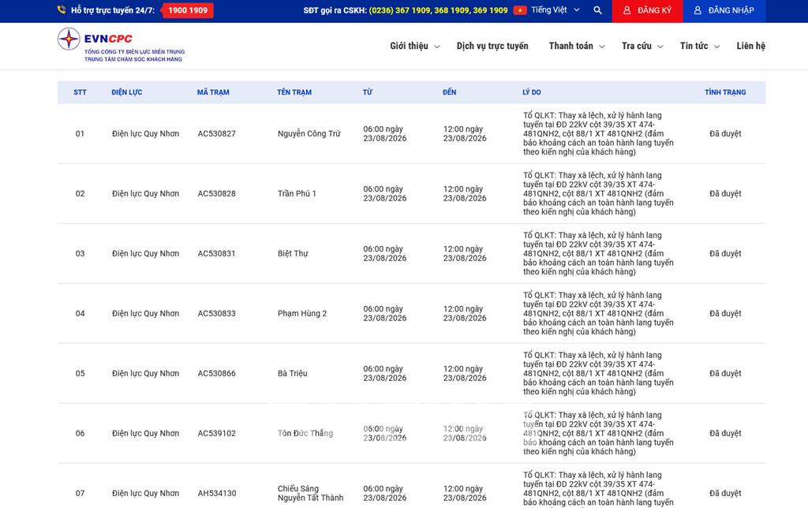Open the ĐĂNG KÝ registration button
Viewport: 808px width, 508px height.
click(x=647, y=11)
